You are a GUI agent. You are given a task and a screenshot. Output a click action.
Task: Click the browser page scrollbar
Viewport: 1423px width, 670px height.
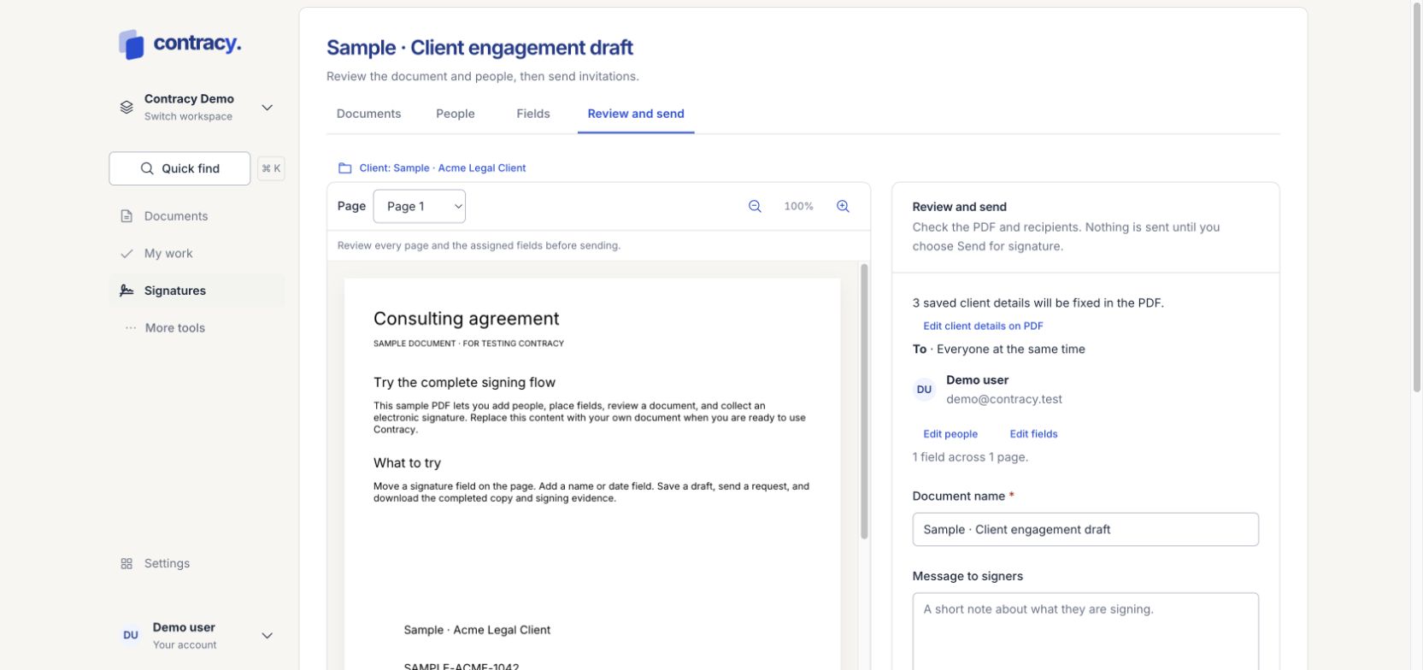click(x=1417, y=197)
